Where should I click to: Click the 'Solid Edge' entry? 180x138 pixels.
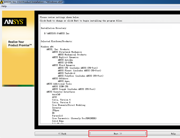coord(58,121)
